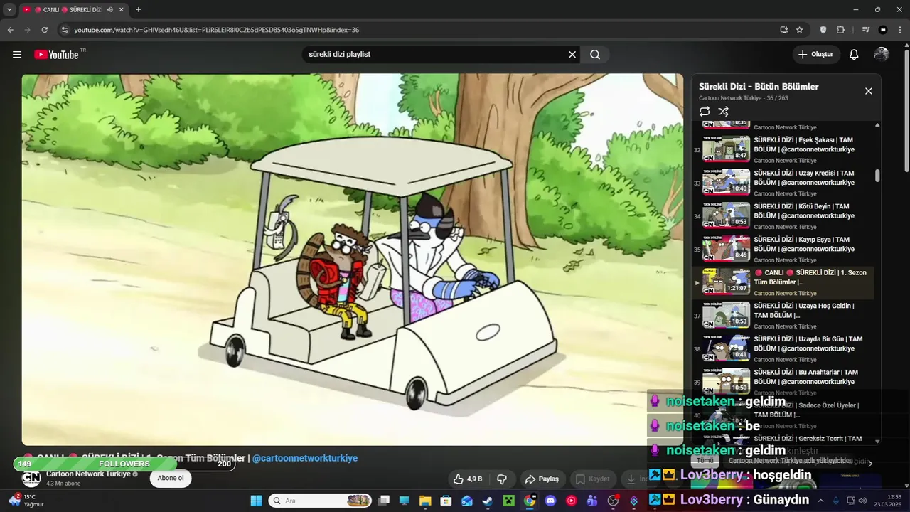This screenshot has width=910, height=512.
Task: Click in the YouTube search field
Action: (434, 55)
